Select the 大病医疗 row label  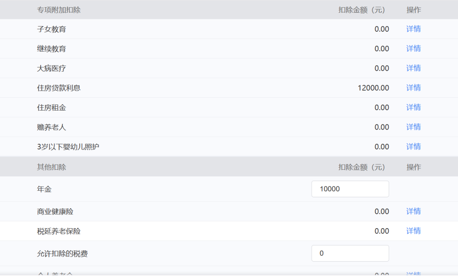coord(51,69)
